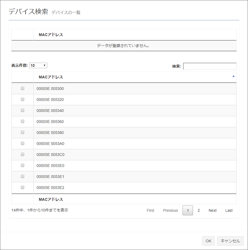
Task: Tick the checkbox beside 00005E 005340
Action: click(23, 110)
